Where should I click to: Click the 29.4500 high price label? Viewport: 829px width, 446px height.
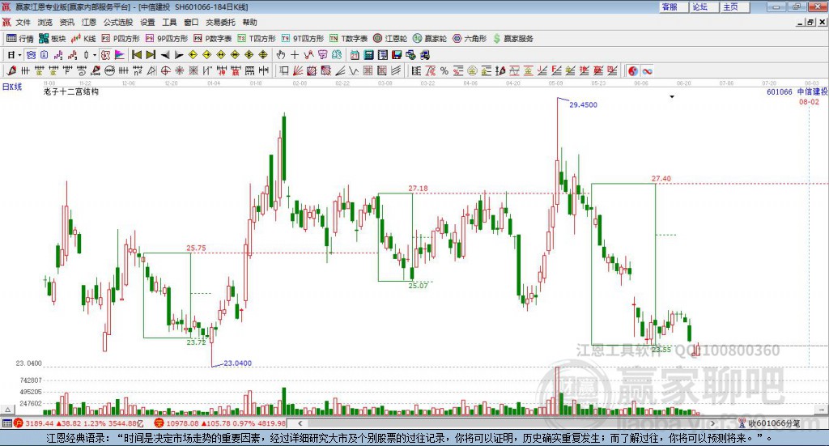coord(583,104)
